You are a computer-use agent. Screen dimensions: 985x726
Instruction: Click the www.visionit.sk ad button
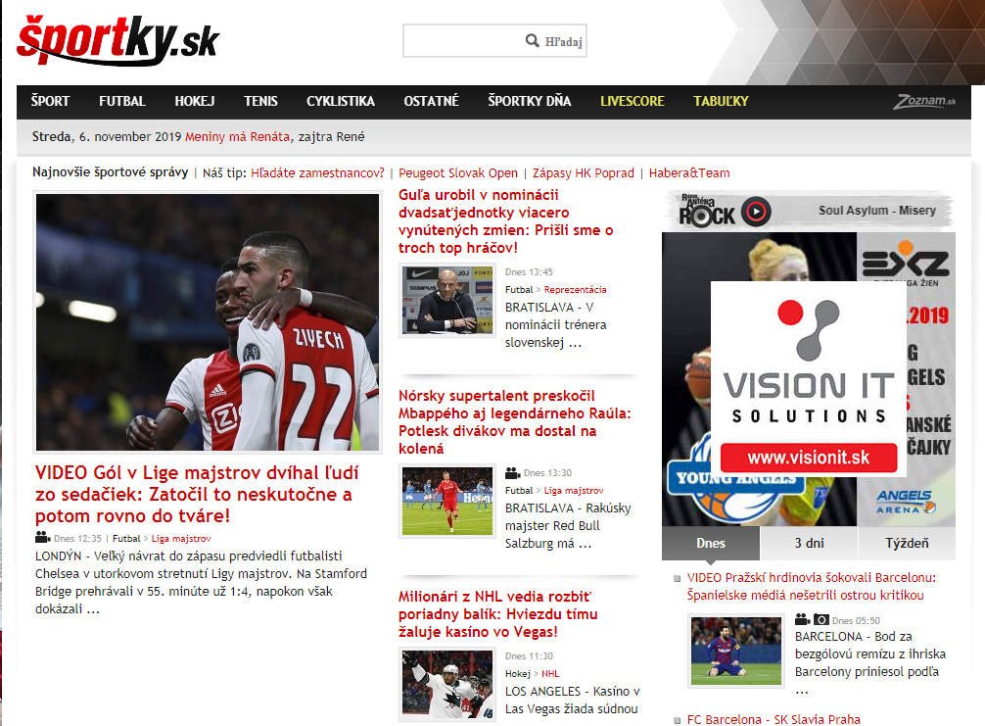809,458
